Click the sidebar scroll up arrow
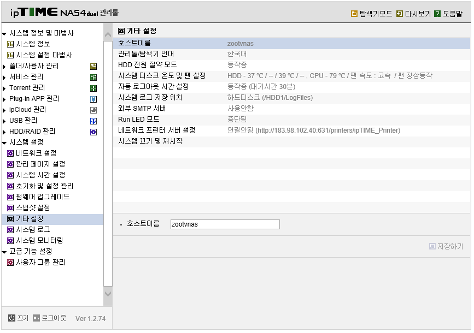The image size is (474, 333). pos(108,35)
